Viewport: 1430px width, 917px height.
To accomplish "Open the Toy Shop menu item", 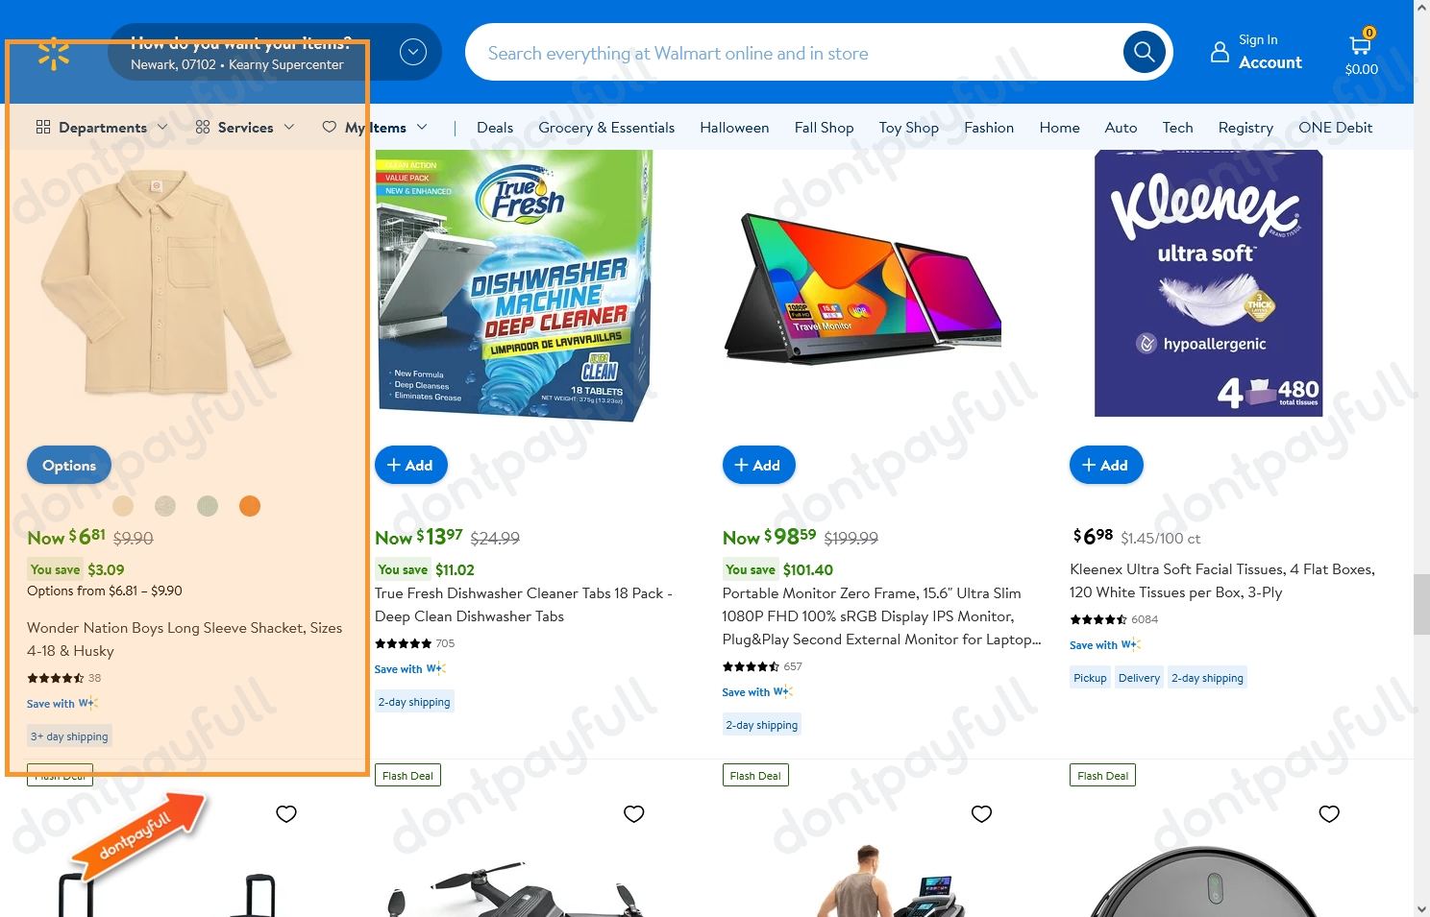I will [908, 127].
